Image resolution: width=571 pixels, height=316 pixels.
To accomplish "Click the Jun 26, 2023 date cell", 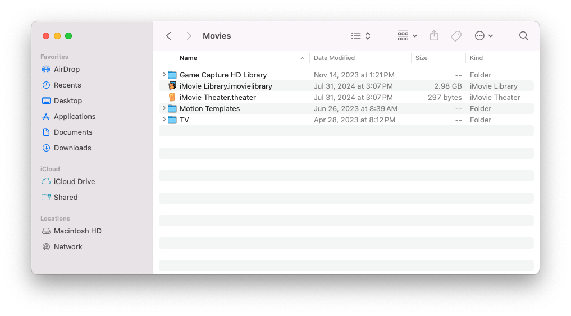I will pos(355,108).
